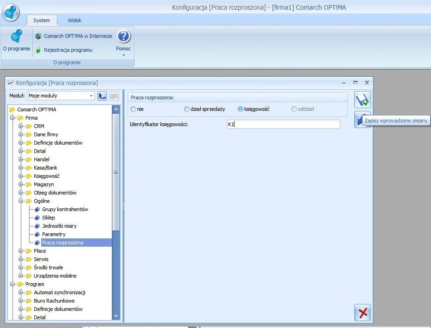Open Rejestracja programu
431x328 pixels.
pyautogui.click(x=64, y=50)
